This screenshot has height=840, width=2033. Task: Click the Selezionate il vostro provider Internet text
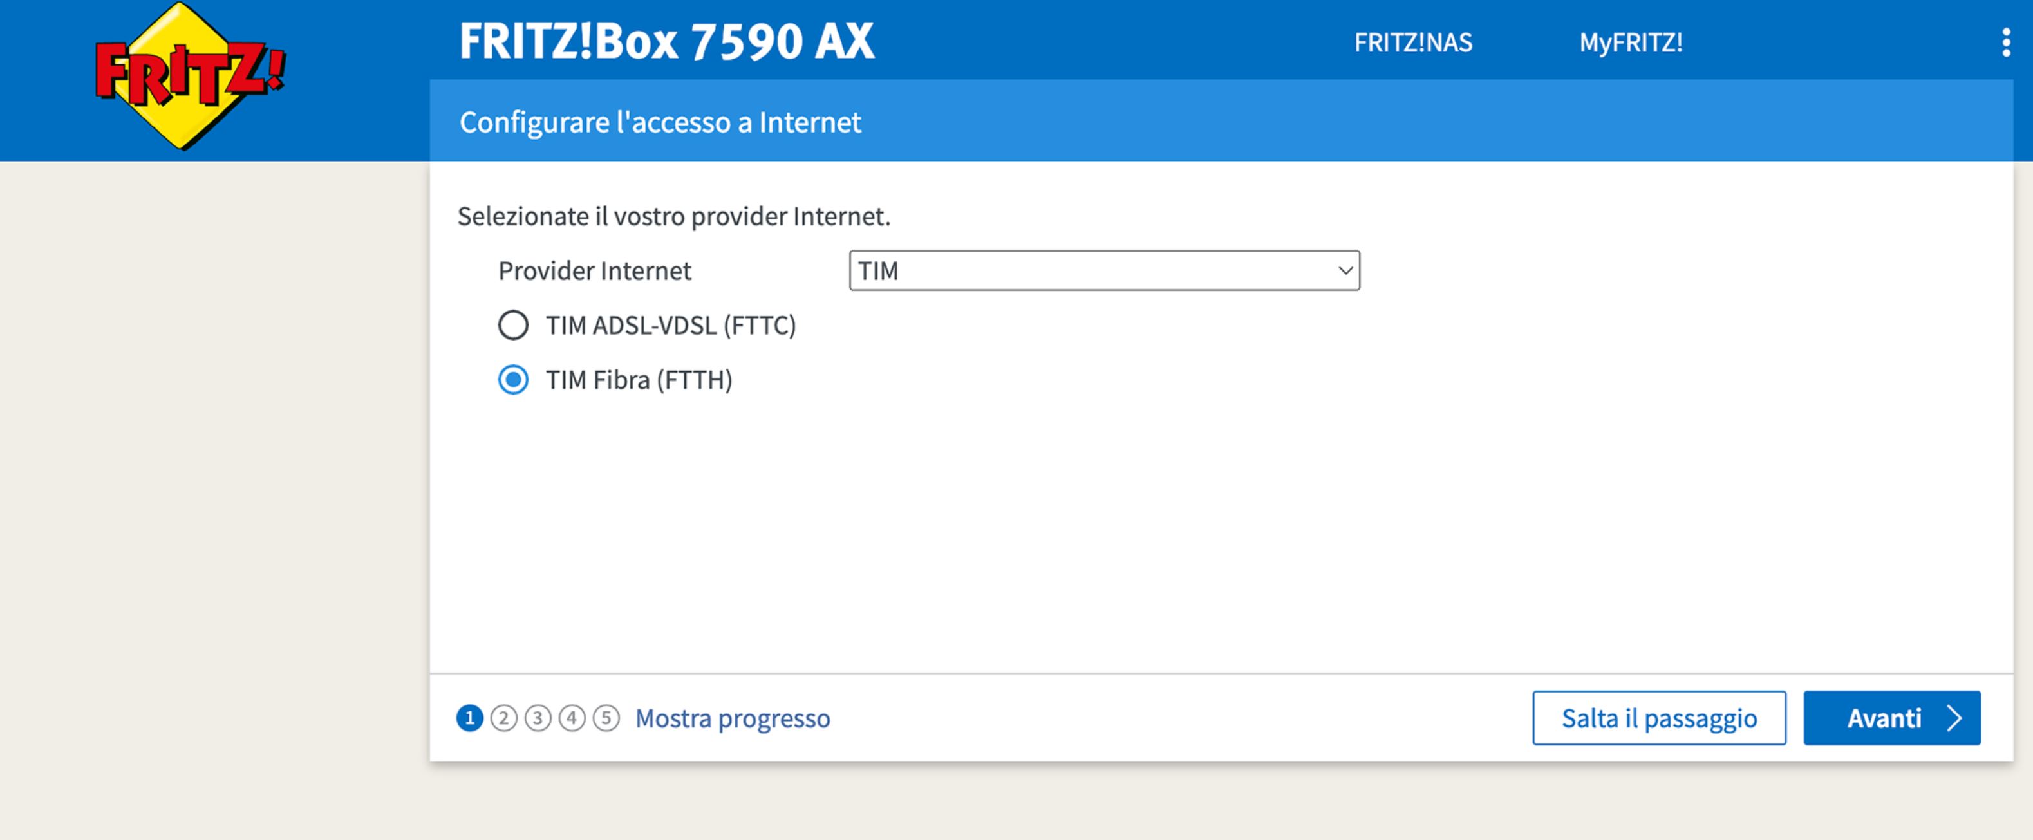click(674, 216)
